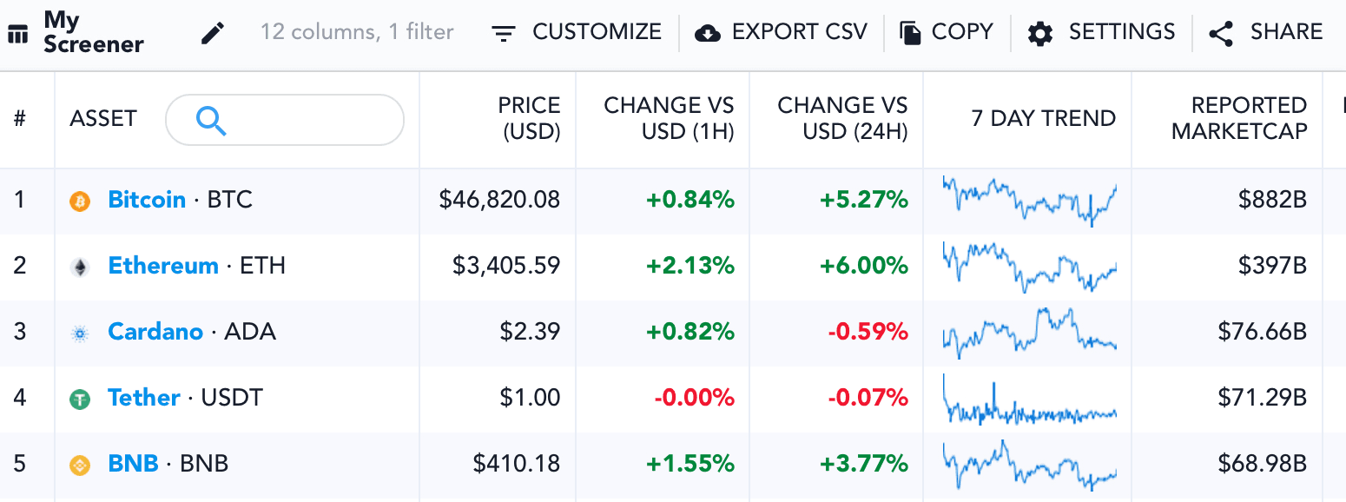Open the Bitcoin asset link

point(147,200)
